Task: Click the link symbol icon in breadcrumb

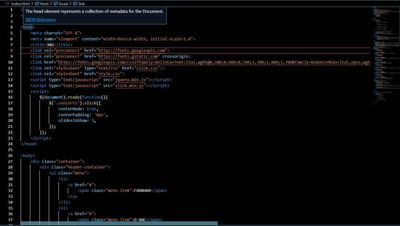Action: click(75, 4)
